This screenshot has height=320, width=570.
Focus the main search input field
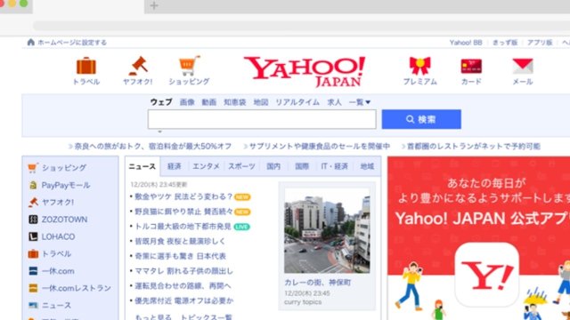click(262, 119)
